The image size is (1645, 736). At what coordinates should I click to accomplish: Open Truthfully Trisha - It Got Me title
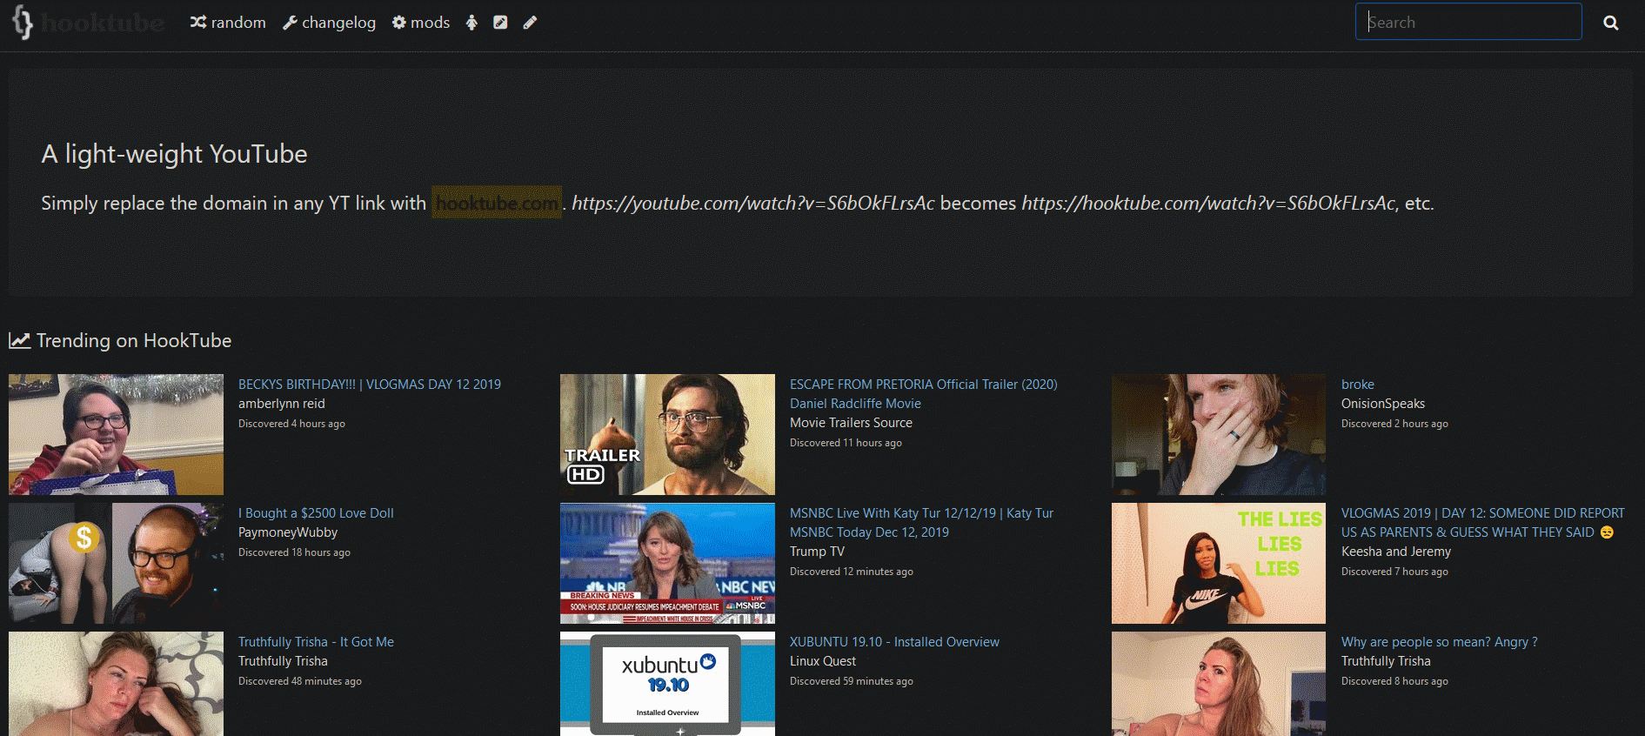(316, 641)
